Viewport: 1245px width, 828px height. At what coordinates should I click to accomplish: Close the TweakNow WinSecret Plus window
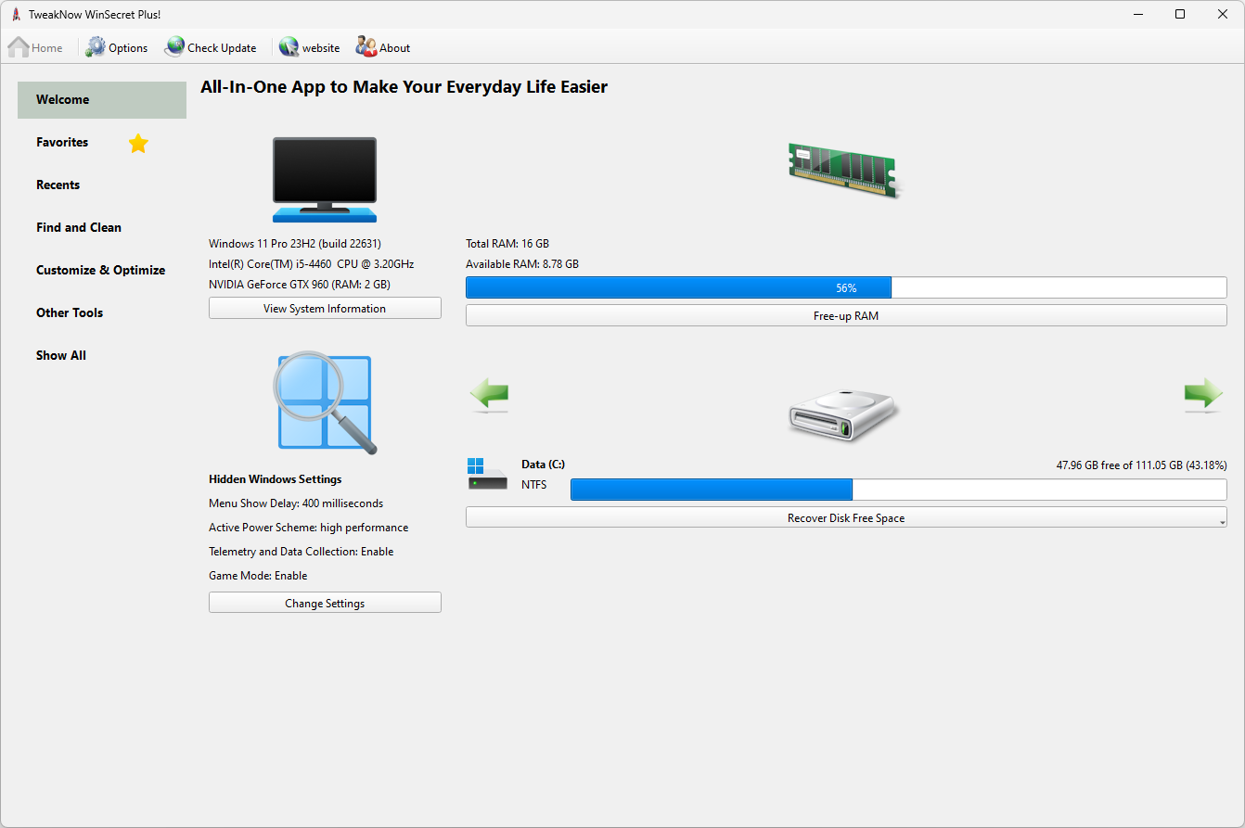pyautogui.click(x=1223, y=14)
